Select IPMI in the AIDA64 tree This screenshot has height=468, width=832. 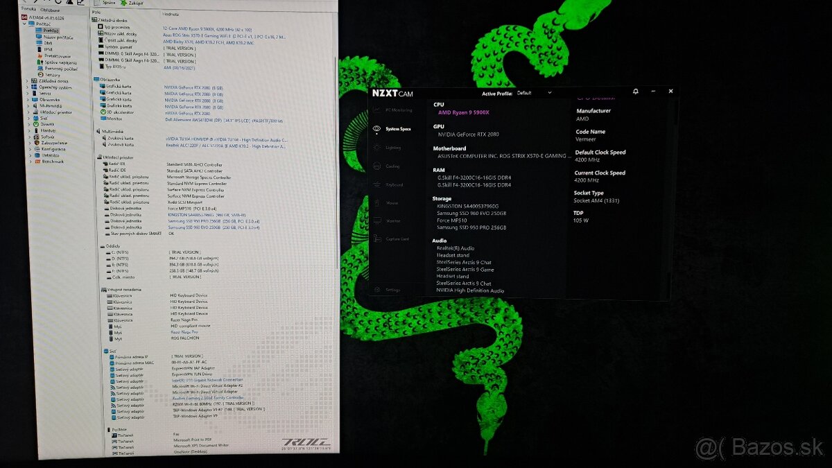pos(44,49)
